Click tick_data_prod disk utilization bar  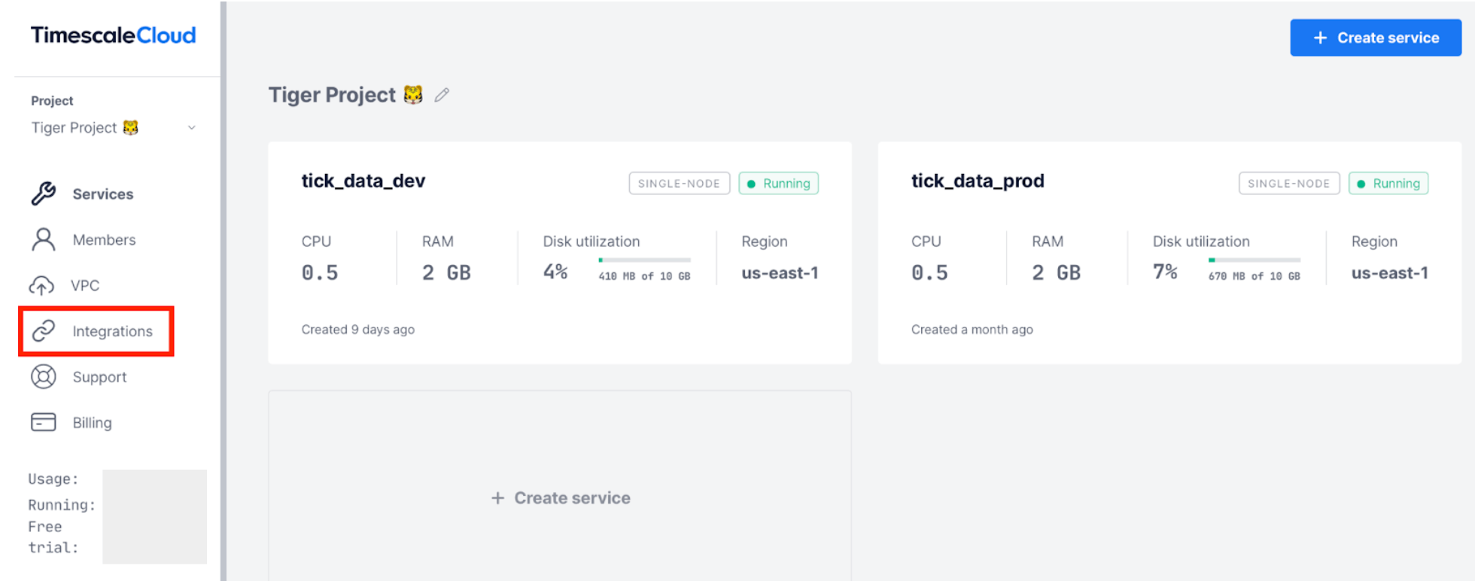(1254, 260)
